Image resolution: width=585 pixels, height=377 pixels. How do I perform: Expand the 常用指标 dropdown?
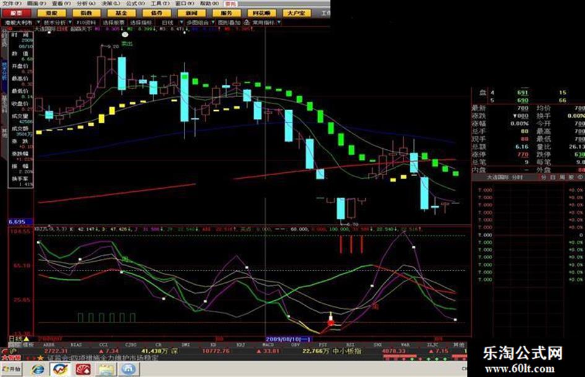point(279,23)
